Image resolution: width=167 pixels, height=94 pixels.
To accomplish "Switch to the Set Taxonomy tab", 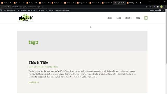I will pyautogui.click(x=19, y=3).
